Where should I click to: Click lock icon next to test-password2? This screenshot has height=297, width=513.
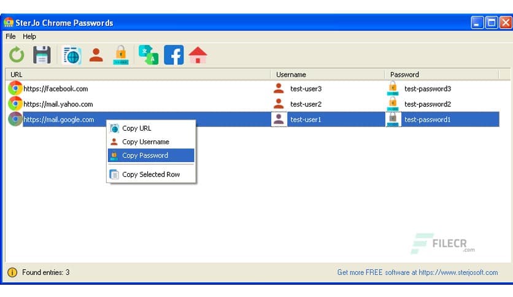pyautogui.click(x=393, y=104)
